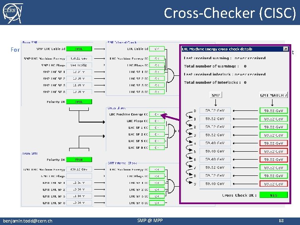This screenshot has height=225, width=300.
Task: Click GMT Internal Check Machine Energy IC OK box
Action: [x=157, y=169]
